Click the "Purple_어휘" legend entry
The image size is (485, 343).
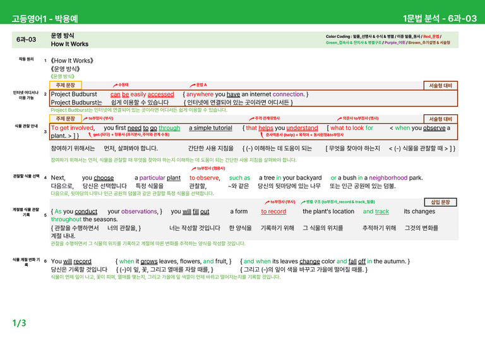pos(395,43)
